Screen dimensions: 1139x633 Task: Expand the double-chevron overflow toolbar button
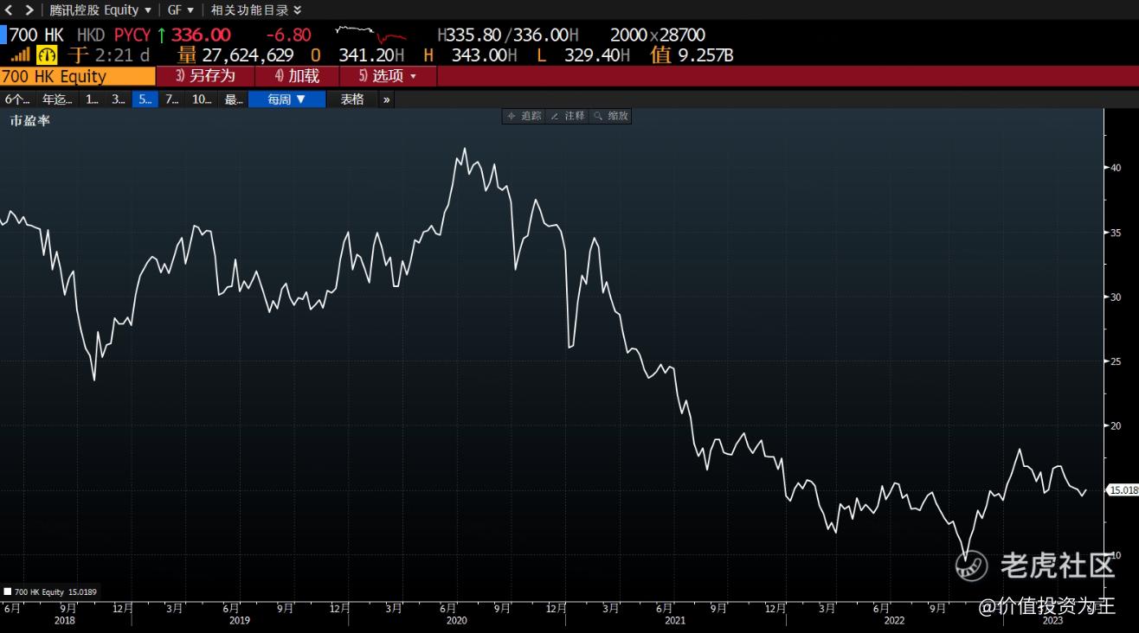coord(387,99)
